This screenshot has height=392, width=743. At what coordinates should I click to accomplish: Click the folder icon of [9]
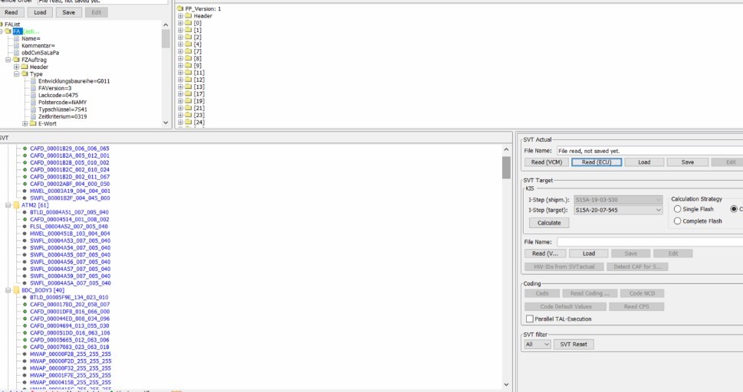[188, 65]
